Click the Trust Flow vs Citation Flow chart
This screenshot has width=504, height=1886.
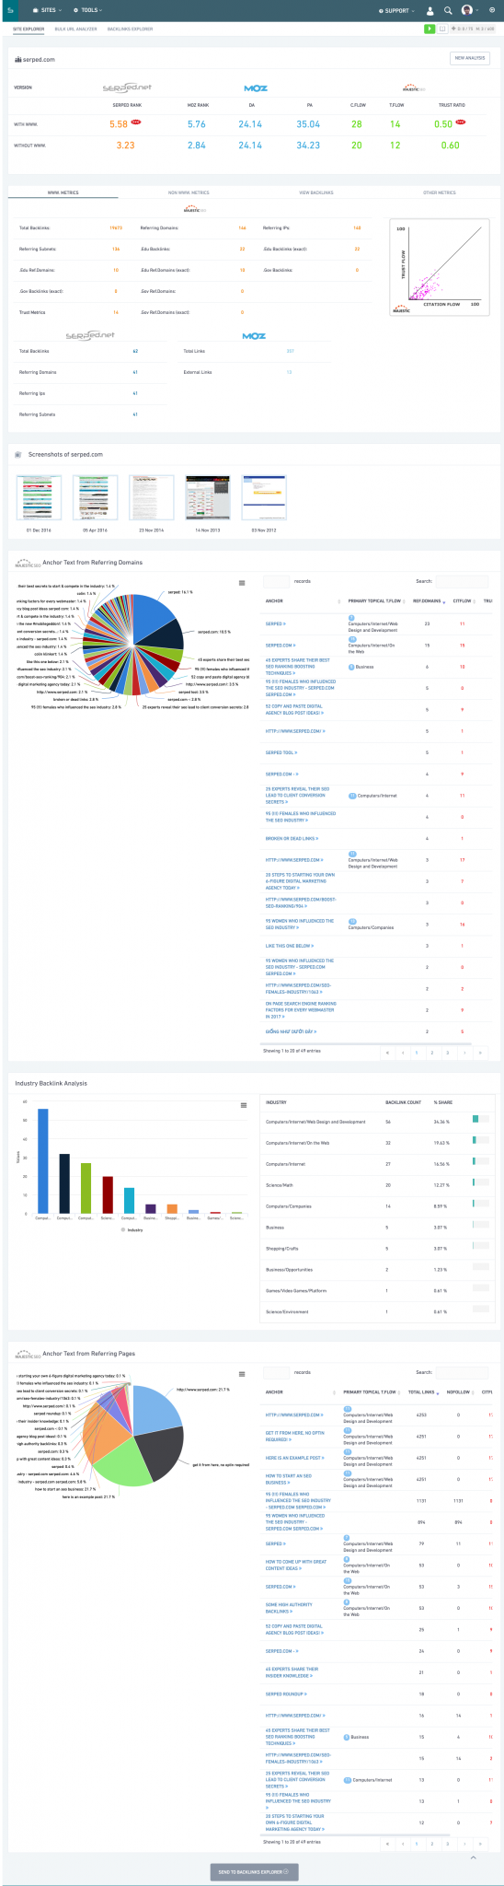pos(440,269)
